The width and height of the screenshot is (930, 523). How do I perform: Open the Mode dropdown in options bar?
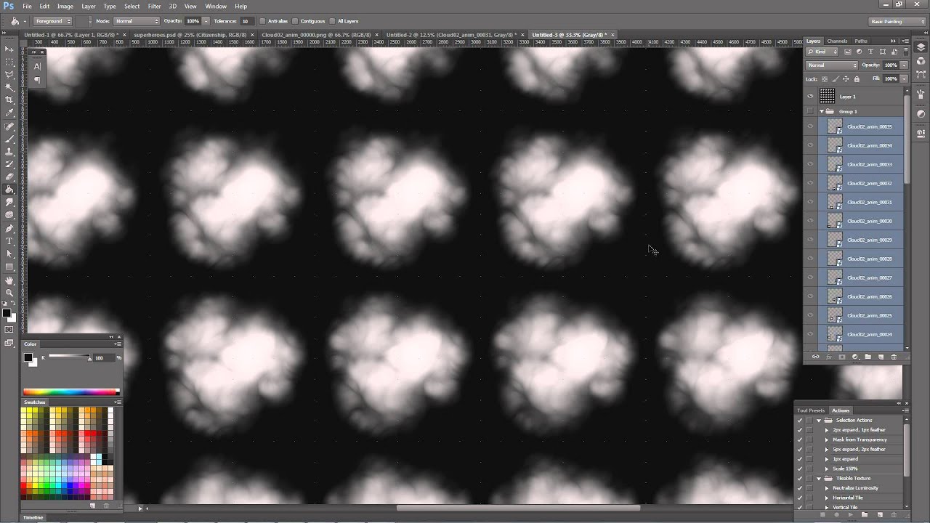click(136, 21)
